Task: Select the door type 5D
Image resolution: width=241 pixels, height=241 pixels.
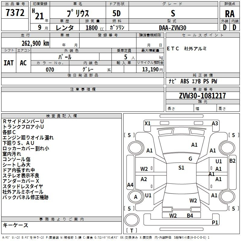Action: pyautogui.click(x=117, y=13)
